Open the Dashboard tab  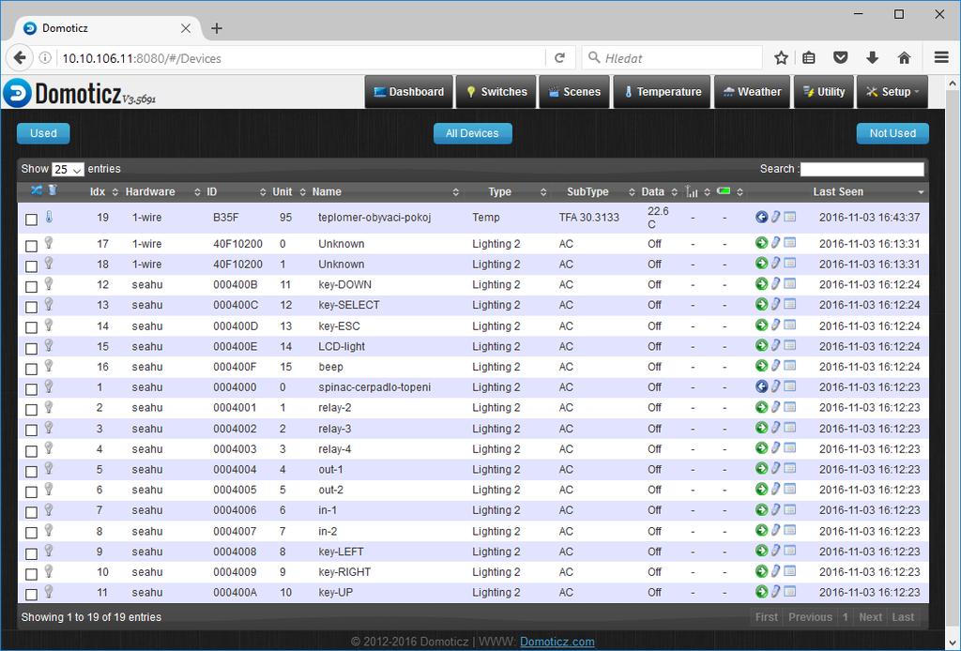409,92
